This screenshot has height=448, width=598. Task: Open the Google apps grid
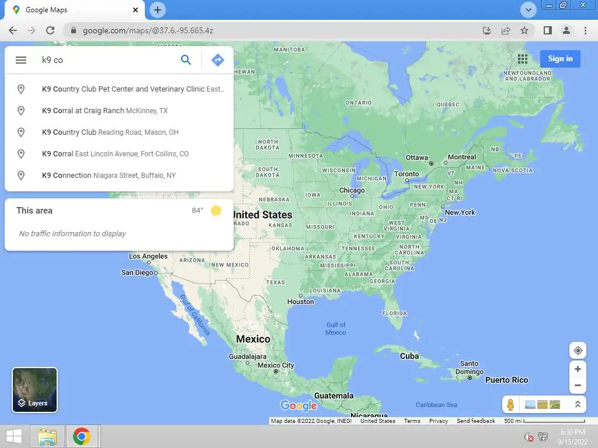click(x=523, y=59)
